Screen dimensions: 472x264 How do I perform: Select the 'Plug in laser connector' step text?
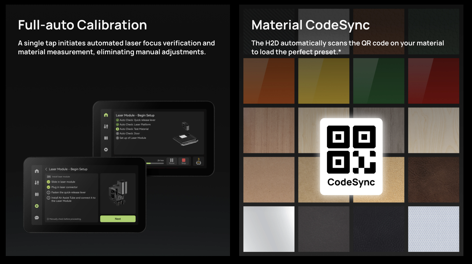pos(64,187)
